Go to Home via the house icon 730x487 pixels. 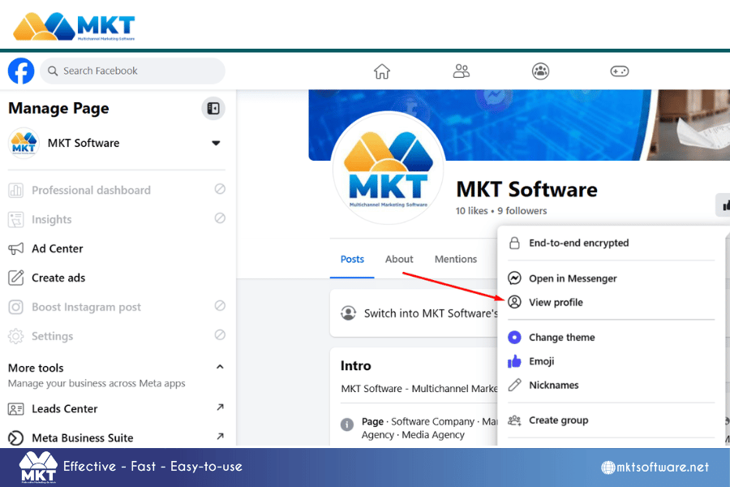(x=382, y=71)
